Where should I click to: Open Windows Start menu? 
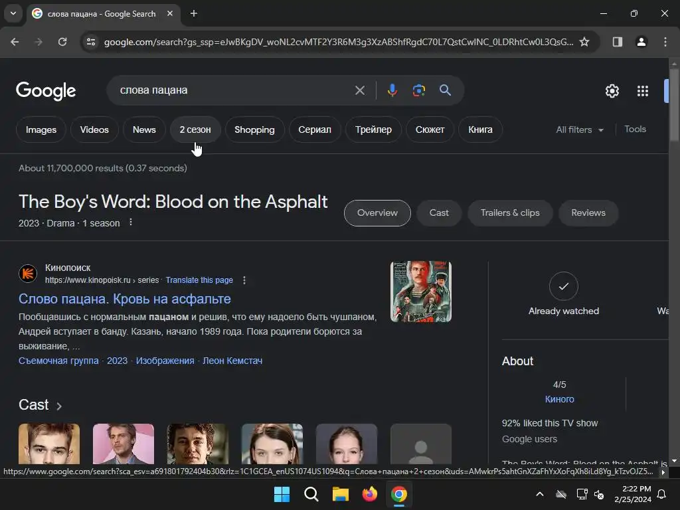tap(282, 494)
